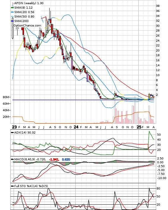Jump to the 24 year marker on timeline
168x210 pixels.
pyautogui.click(x=76, y=127)
